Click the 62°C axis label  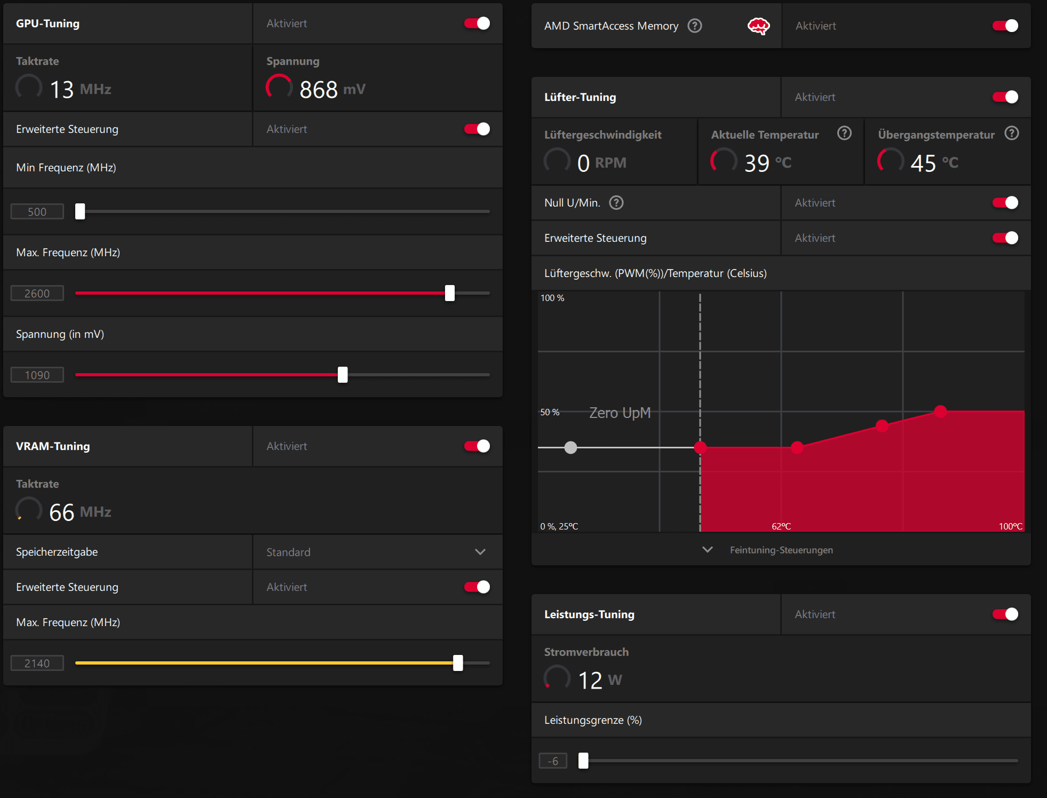click(x=781, y=526)
